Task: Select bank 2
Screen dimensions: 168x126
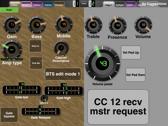Action: [x=92, y=4]
